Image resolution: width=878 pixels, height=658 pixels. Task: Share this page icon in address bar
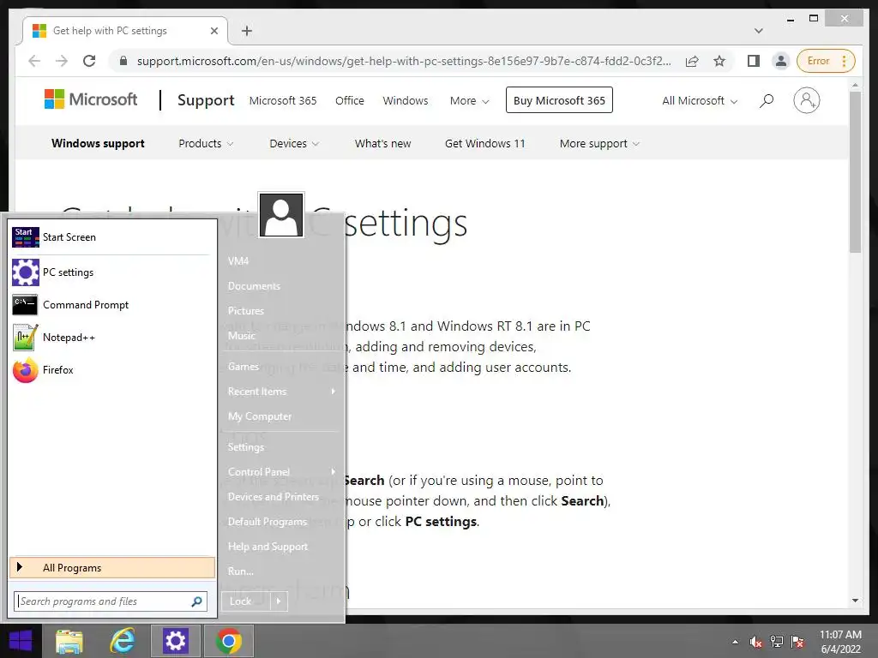692,61
